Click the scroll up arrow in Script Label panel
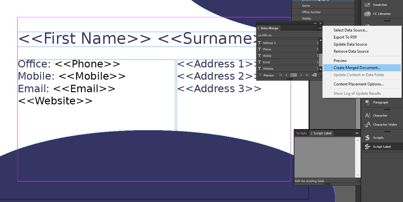The width and height of the screenshot is (403, 202). pyautogui.click(x=358, y=140)
